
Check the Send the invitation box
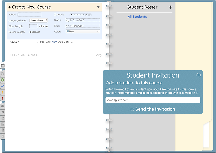coord(132,109)
